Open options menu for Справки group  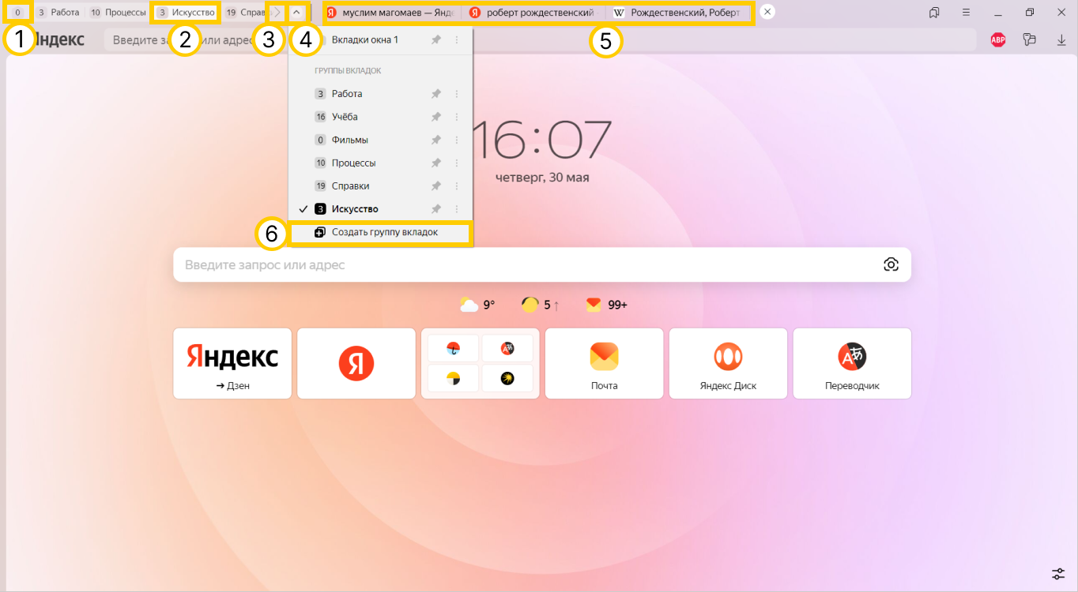(457, 186)
